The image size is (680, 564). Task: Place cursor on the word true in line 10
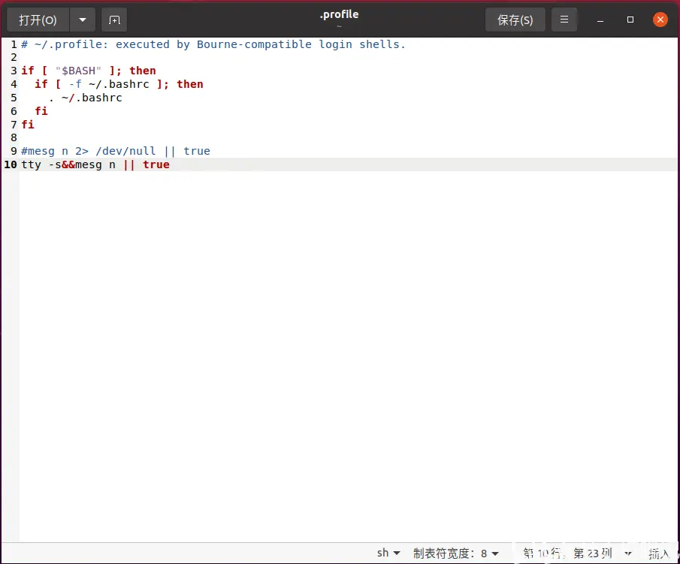(x=156, y=164)
